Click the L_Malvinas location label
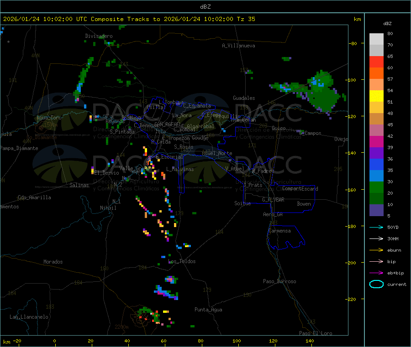 (180, 169)
